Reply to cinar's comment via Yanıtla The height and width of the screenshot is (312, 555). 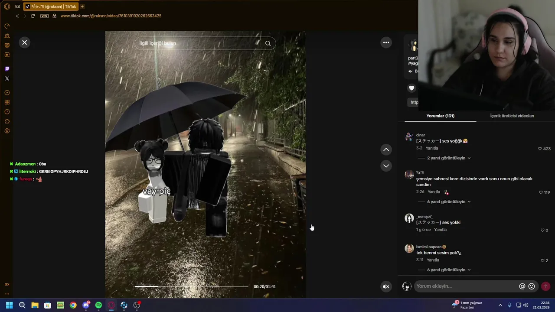tap(432, 148)
